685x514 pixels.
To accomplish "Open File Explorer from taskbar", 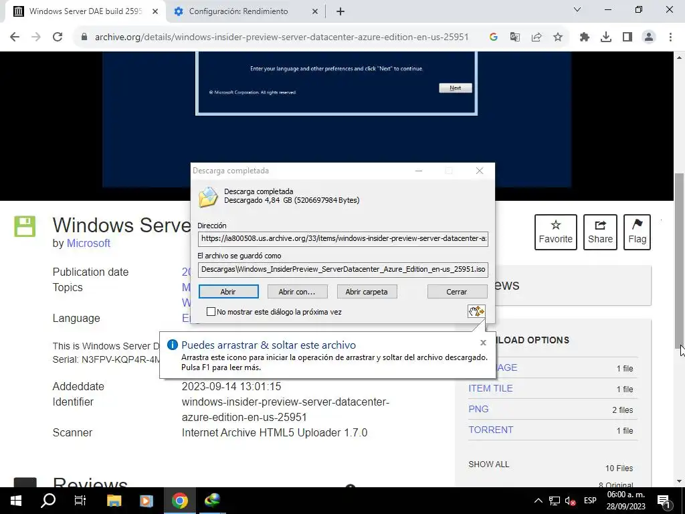I will (x=114, y=501).
